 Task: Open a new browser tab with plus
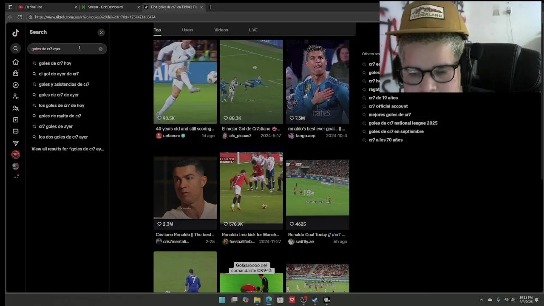pyautogui.click(x=210, y=7)
